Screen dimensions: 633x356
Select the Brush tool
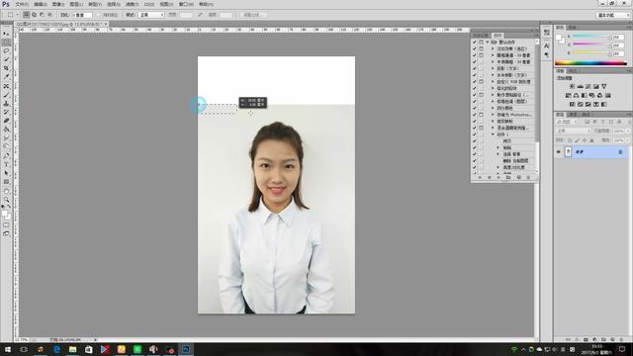(6, 95)
